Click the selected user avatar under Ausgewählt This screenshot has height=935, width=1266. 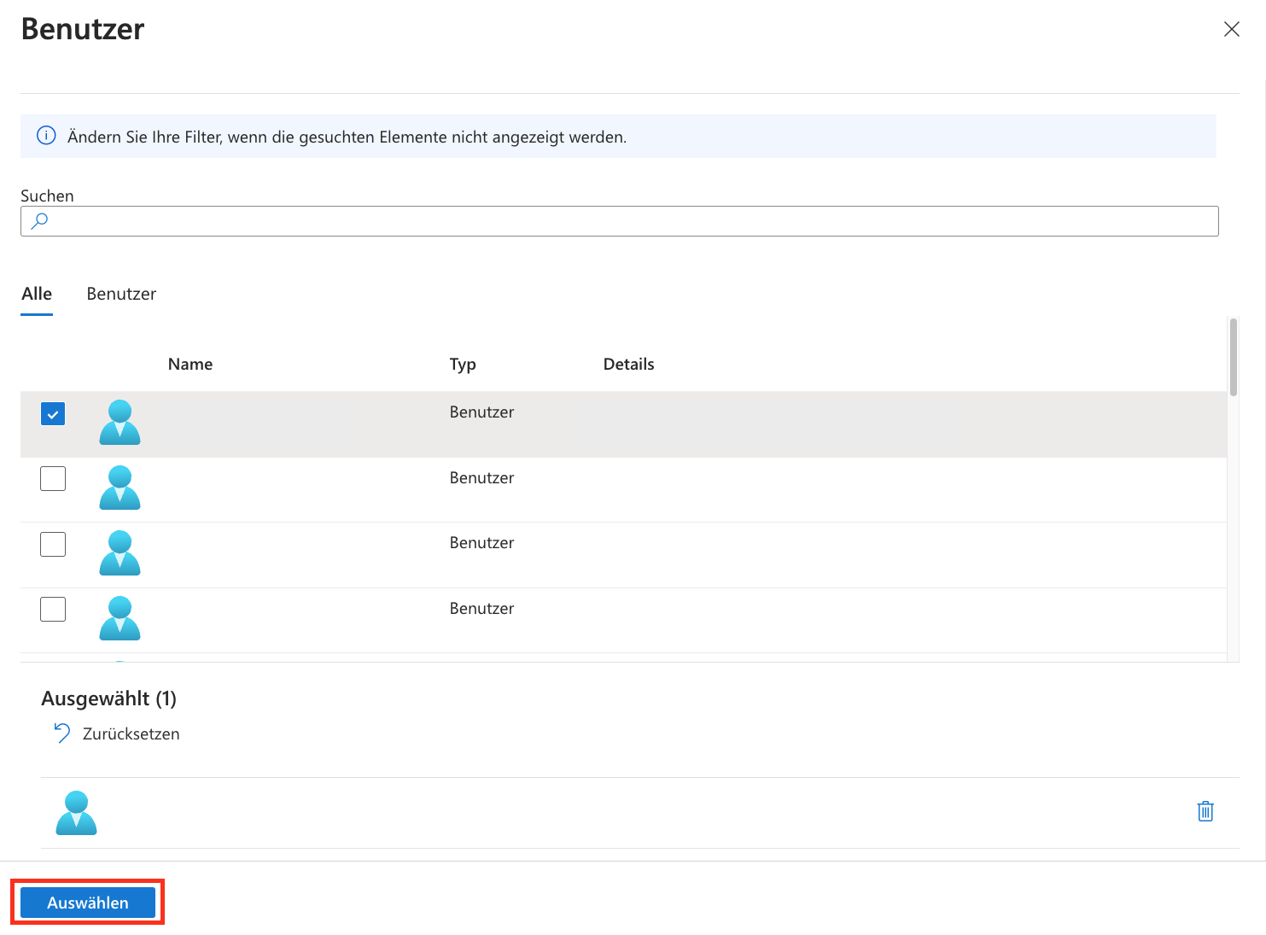[x=76, y=813]
